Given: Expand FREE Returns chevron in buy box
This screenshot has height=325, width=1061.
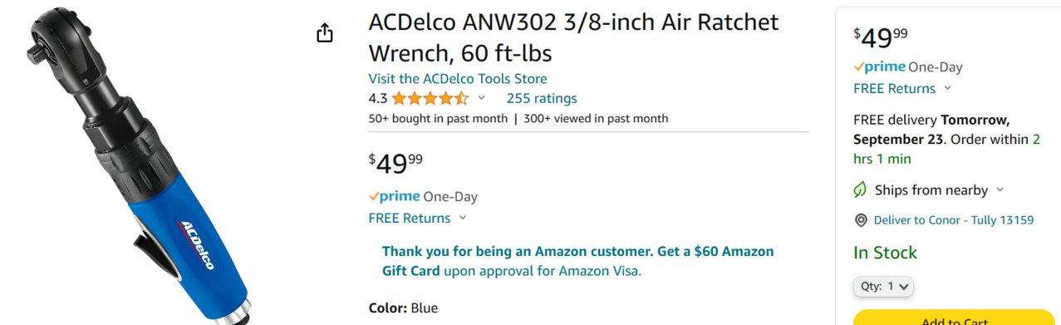Looking at the screenshot, I should (948, 89).
